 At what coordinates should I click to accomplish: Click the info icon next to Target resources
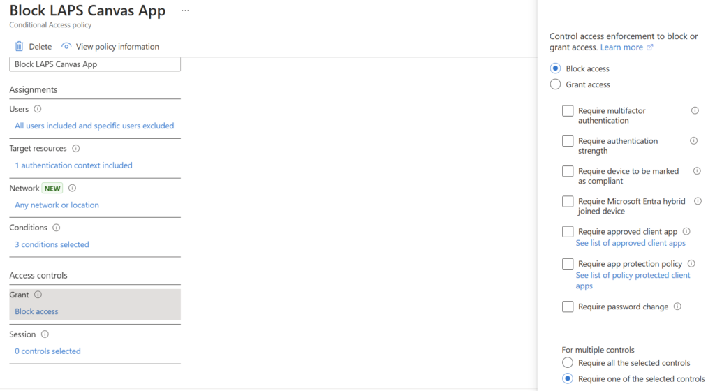tap(76, 149)
